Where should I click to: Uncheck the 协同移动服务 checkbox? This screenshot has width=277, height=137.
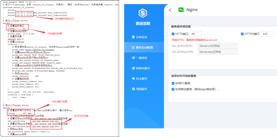click(x=173, y=89)
